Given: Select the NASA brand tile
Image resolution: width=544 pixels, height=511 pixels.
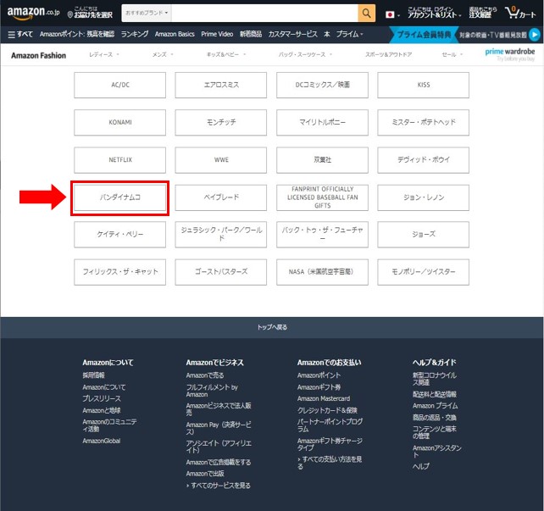Looking at the screenshot, I should (x=322, y=272).
